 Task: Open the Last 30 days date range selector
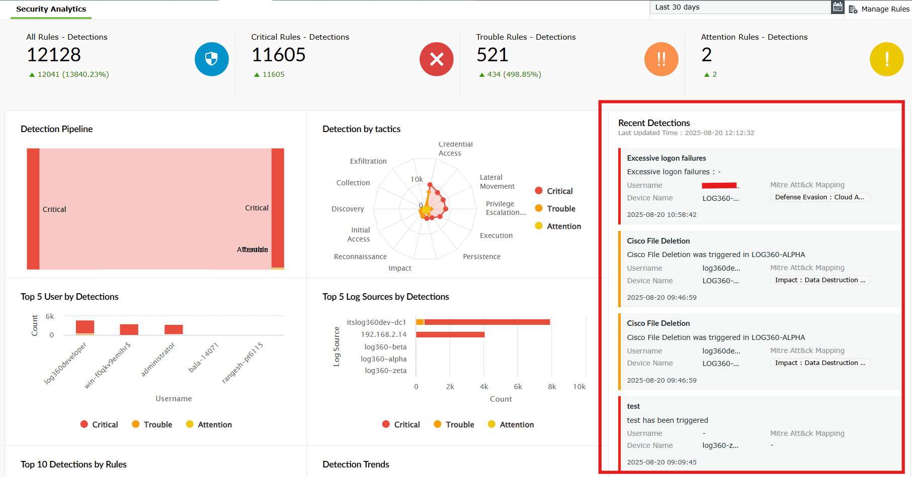coord(740,7)
